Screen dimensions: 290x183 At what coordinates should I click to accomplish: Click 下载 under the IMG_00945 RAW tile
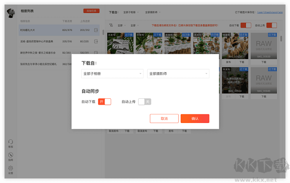tap(264, 96)
